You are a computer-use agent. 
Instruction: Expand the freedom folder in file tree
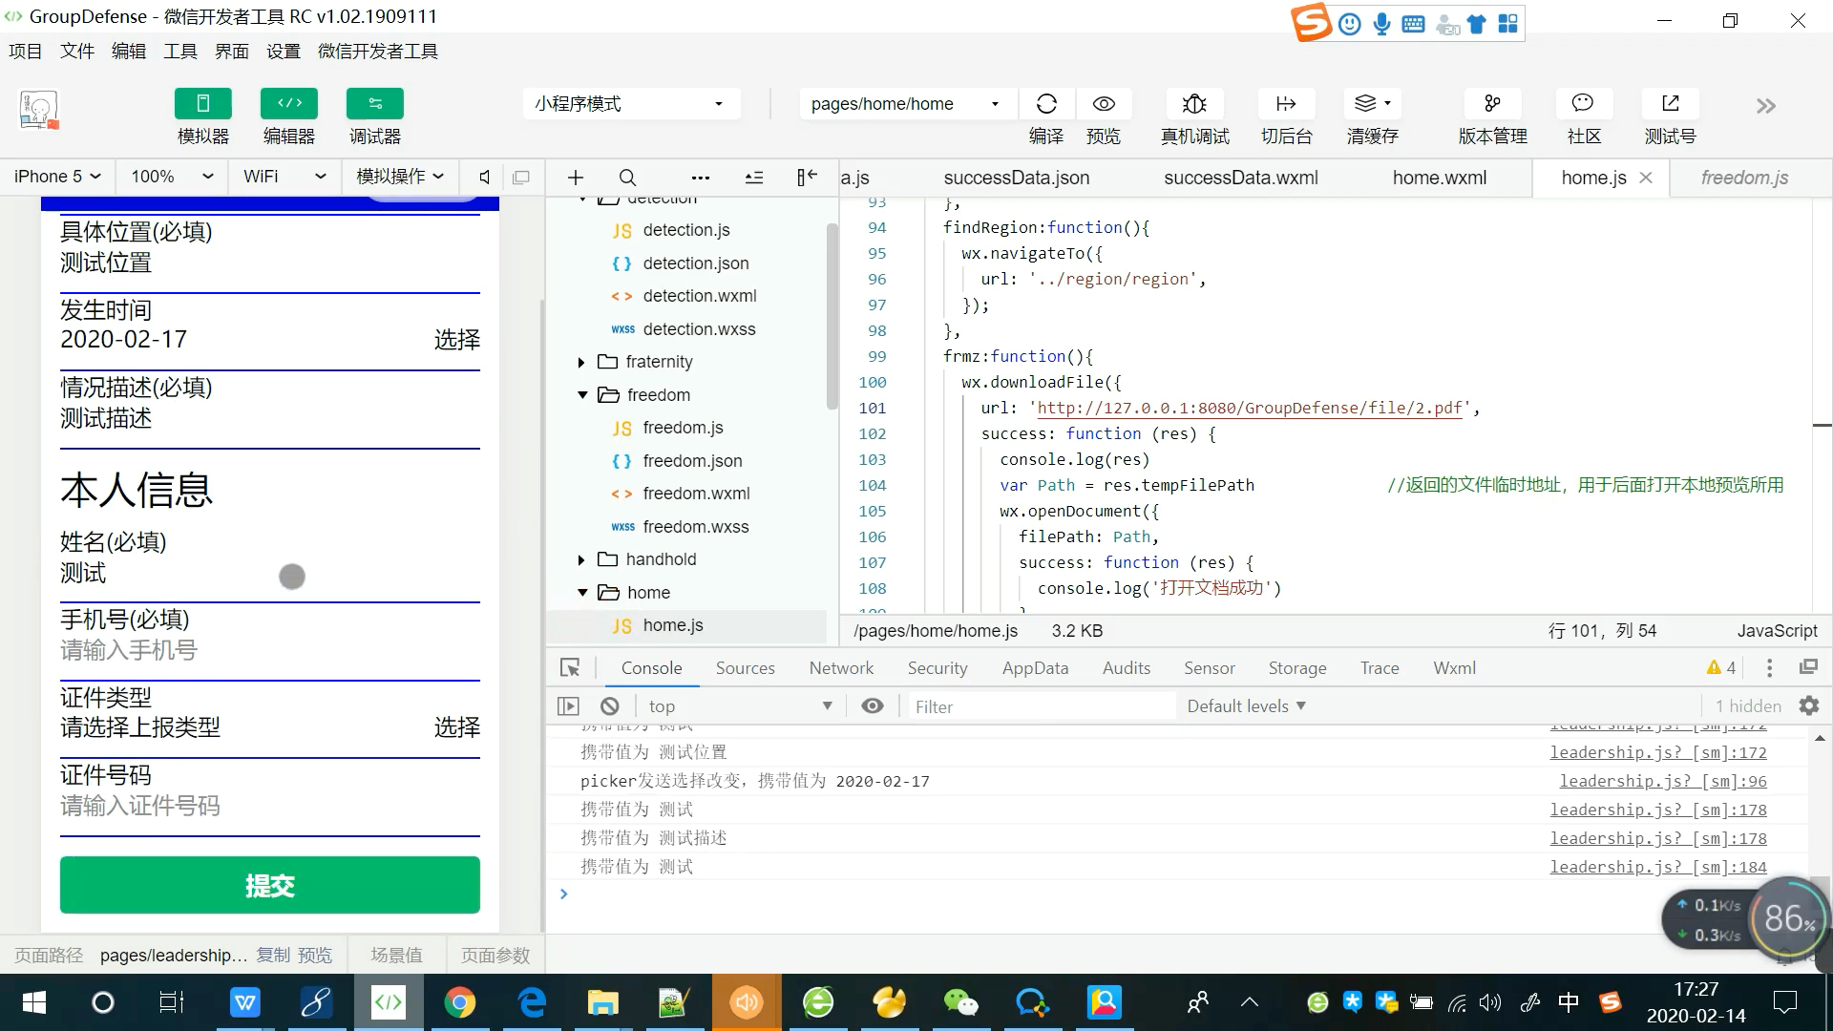tap(581, 394)
